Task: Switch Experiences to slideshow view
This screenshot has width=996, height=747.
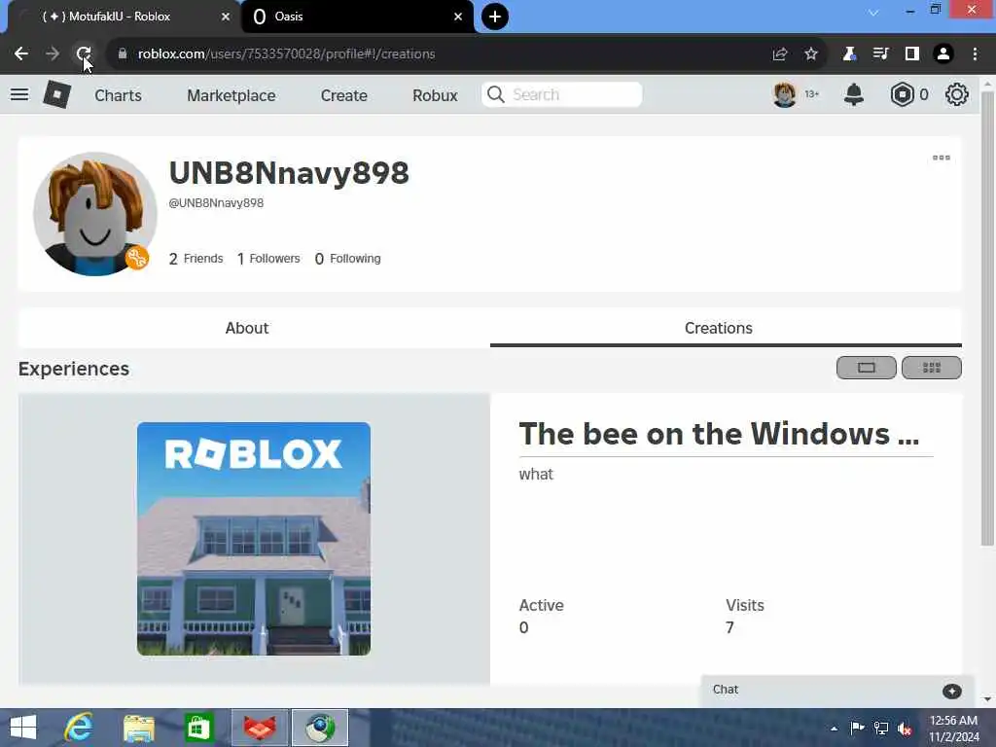Action: pyautogui.click(x=867, y=368)
